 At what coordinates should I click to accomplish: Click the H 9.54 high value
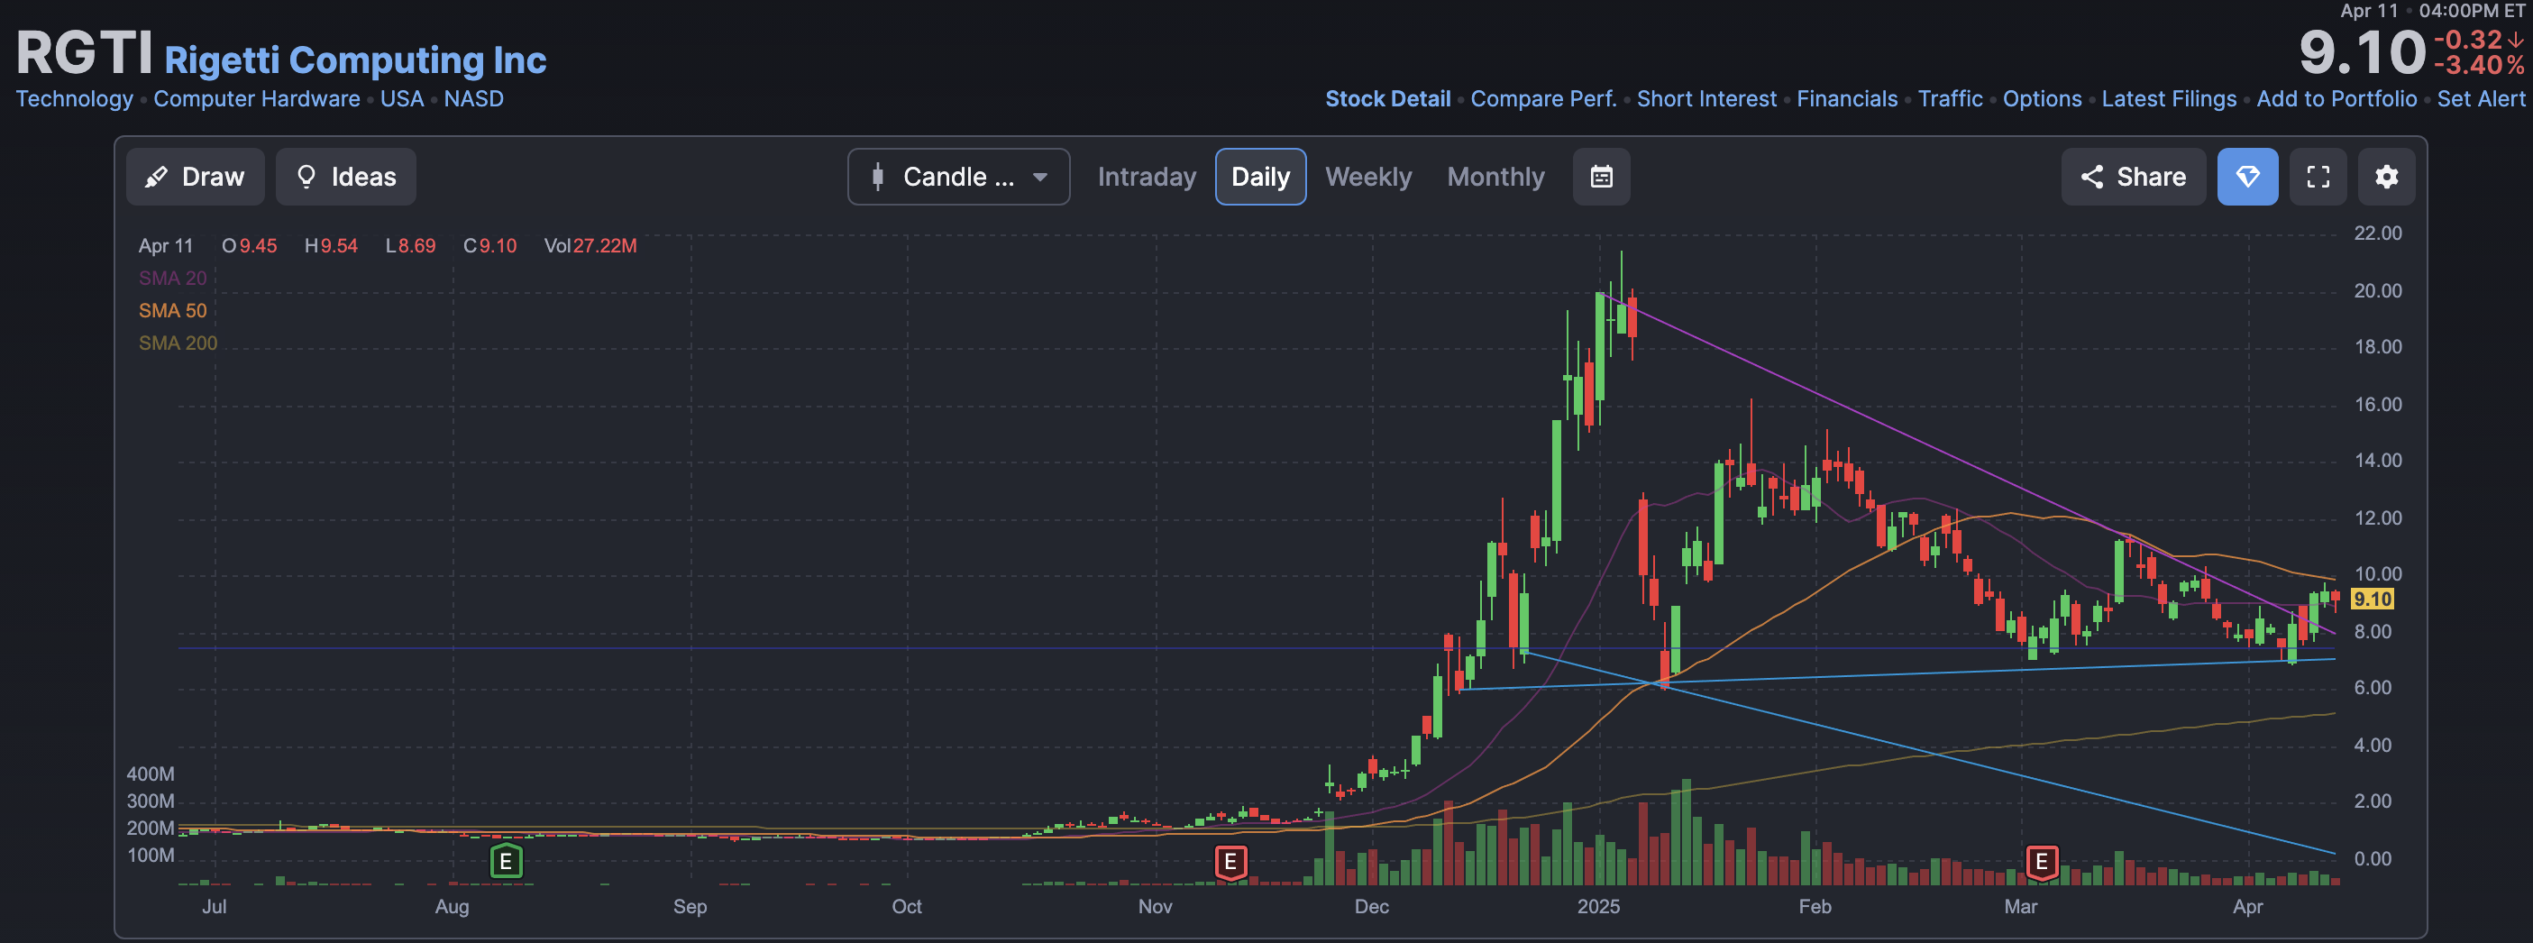(331, 246)
